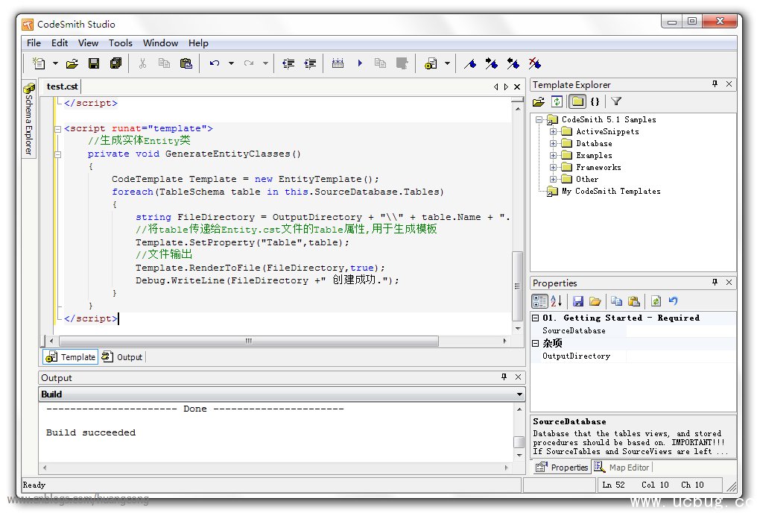Click the Build template icon

tap(338, 63)
